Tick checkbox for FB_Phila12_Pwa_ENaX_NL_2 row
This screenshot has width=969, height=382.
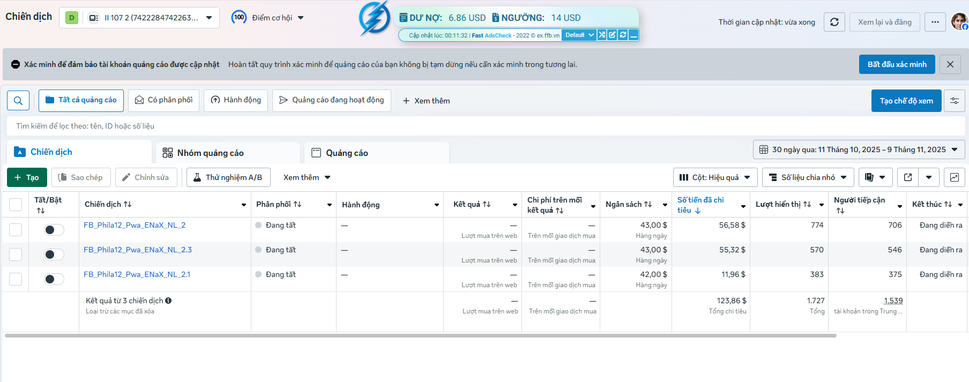click(16, 230)
